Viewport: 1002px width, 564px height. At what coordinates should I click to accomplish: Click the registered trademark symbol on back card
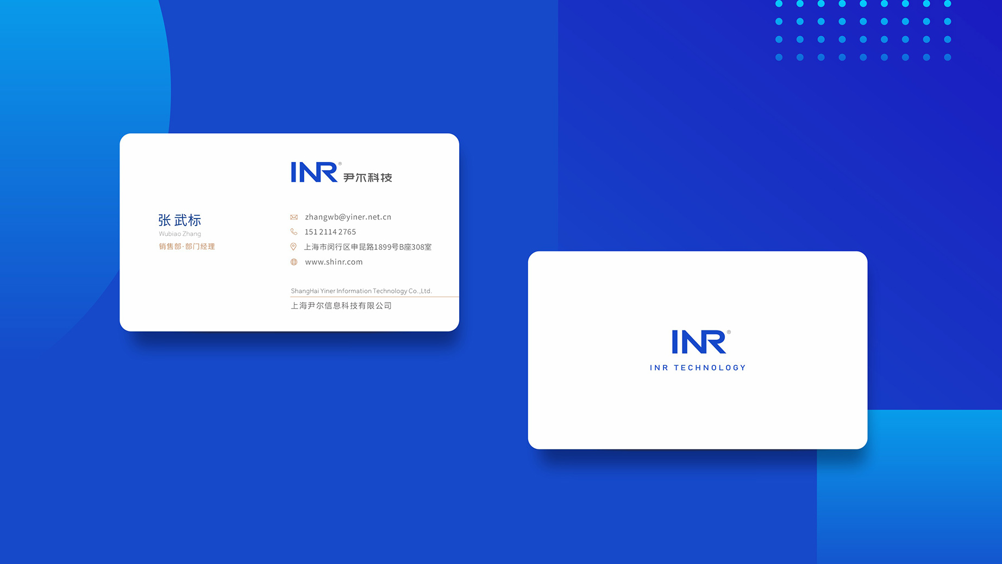pyautogui.click(x=729, y=332)
